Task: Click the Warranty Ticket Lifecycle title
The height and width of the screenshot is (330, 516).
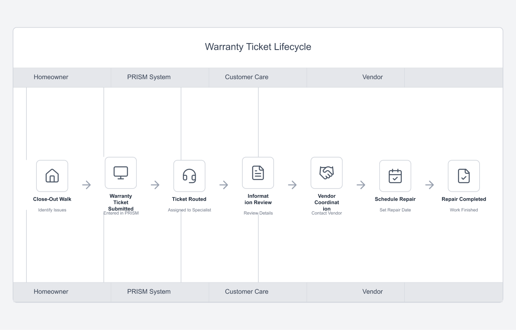Action: pyautogui.click(x=258, y=47)
